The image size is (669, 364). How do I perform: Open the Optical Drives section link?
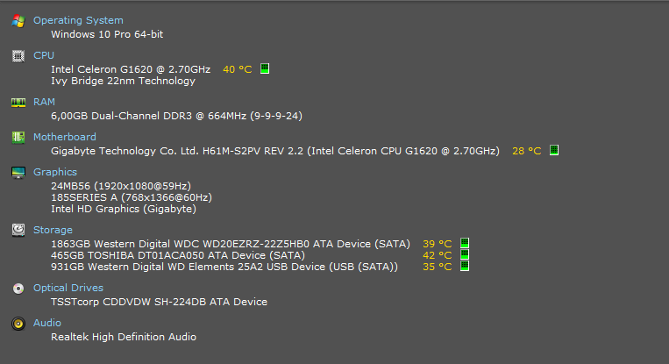[68, 288]
